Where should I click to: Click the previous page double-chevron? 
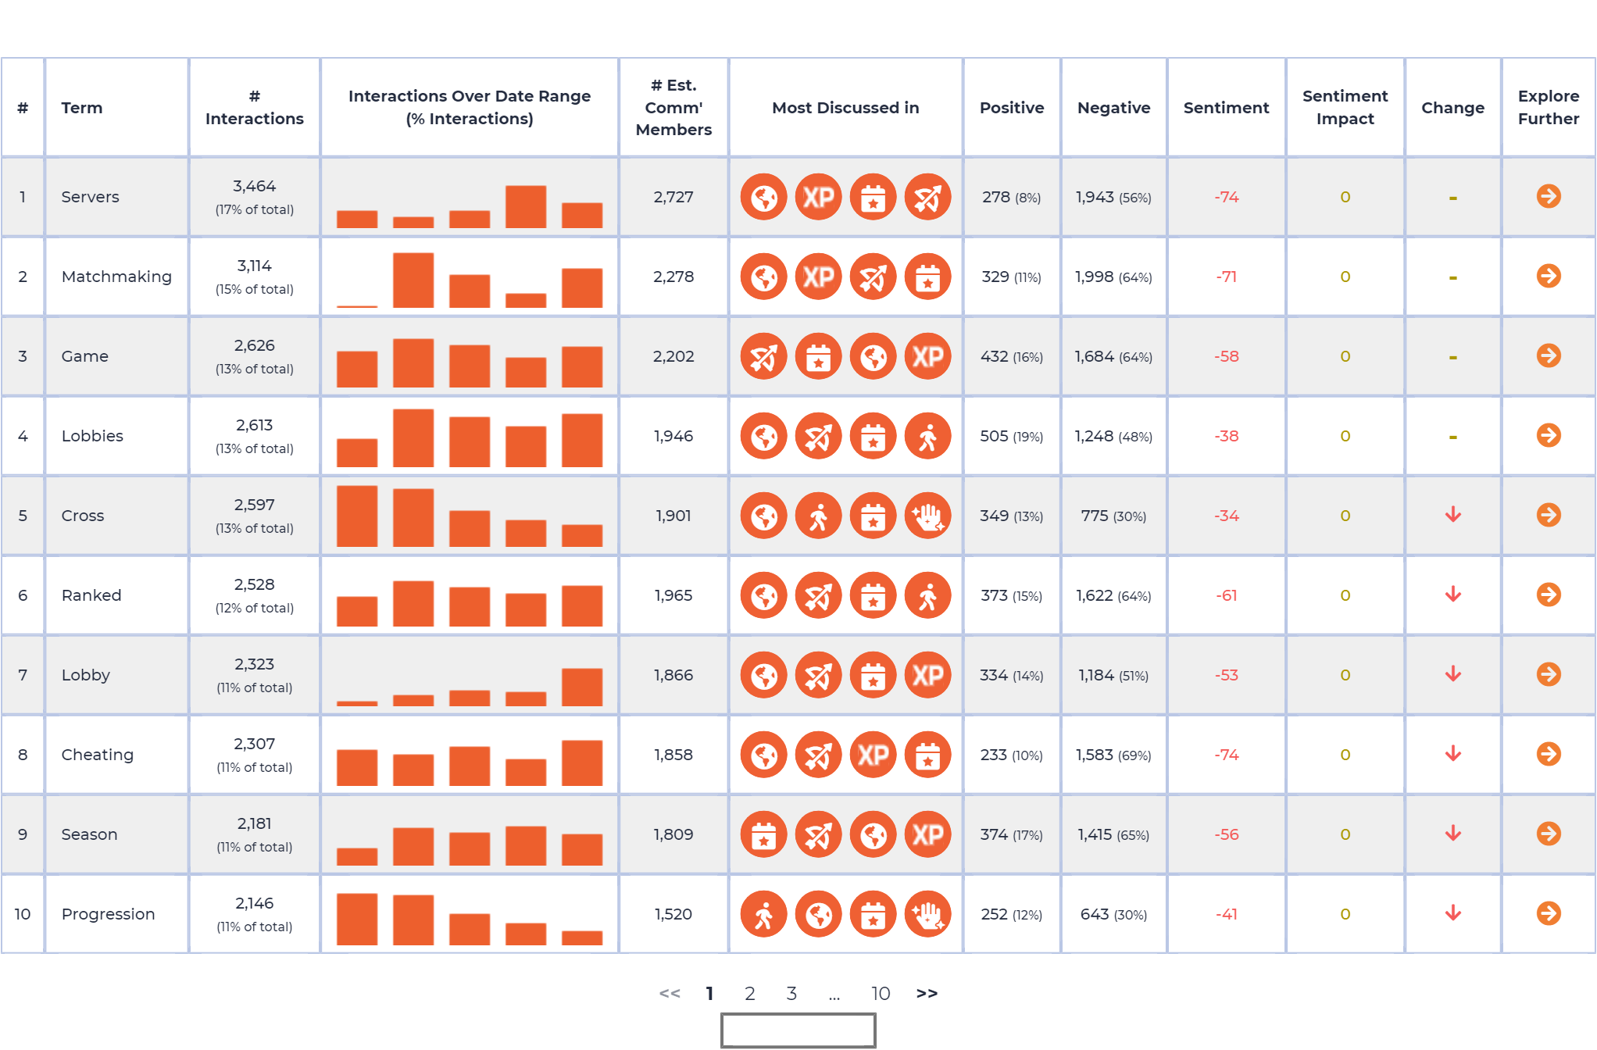click(x=670, y=993)
